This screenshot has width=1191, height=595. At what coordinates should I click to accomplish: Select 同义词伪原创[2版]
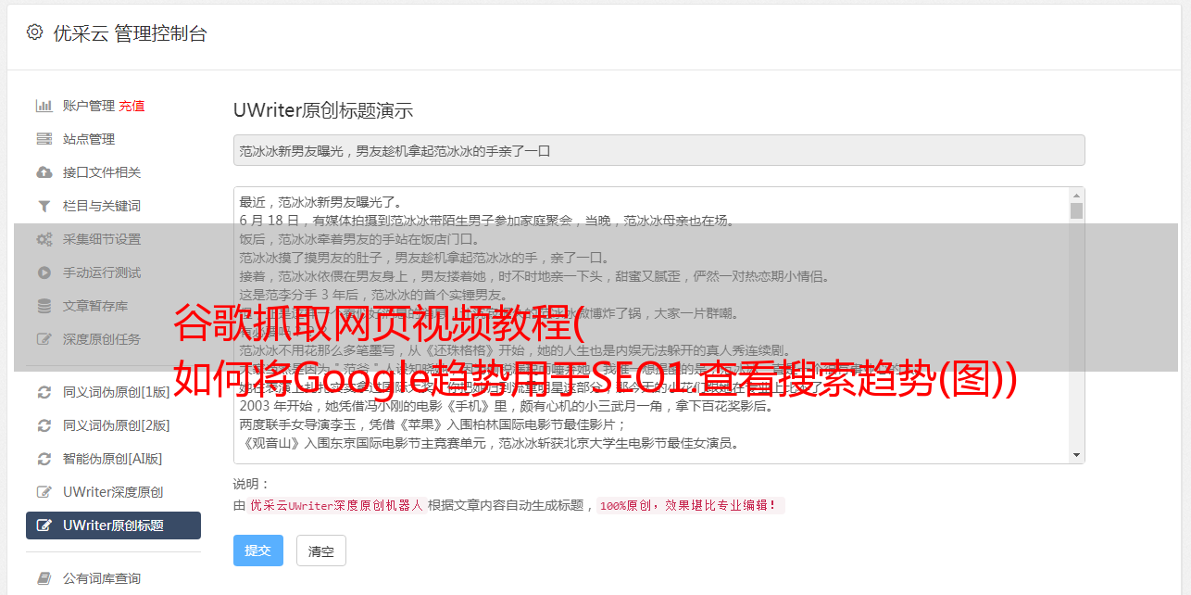pyautogui.click(x=117, y=425)
